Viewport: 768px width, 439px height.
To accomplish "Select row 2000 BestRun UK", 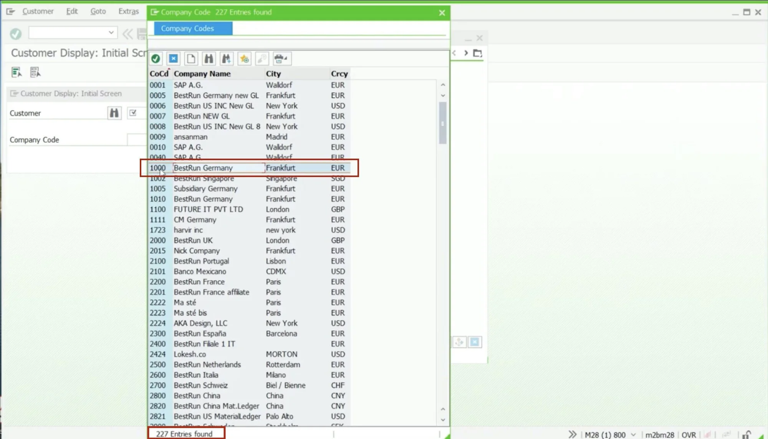I will (249, 240).
